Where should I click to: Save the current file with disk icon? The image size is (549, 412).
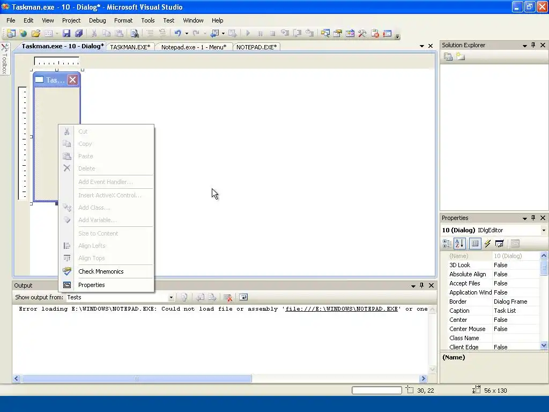(x=66, y=33)
